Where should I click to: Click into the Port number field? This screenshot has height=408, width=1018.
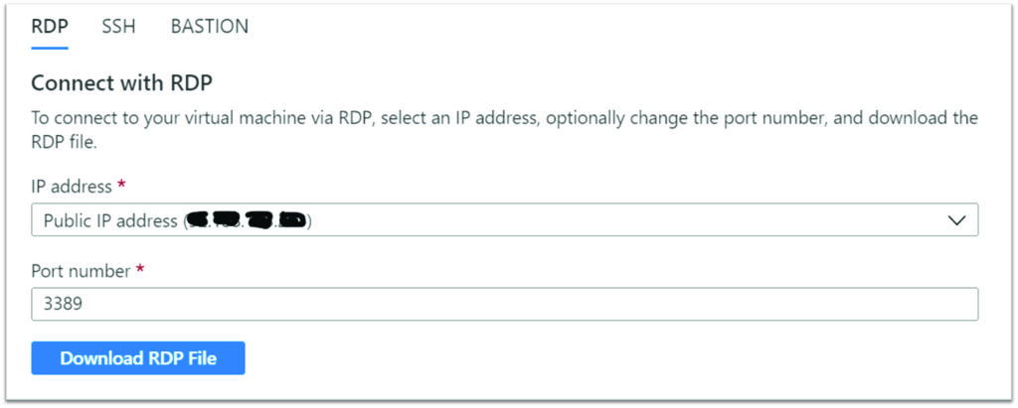[504, 304]
